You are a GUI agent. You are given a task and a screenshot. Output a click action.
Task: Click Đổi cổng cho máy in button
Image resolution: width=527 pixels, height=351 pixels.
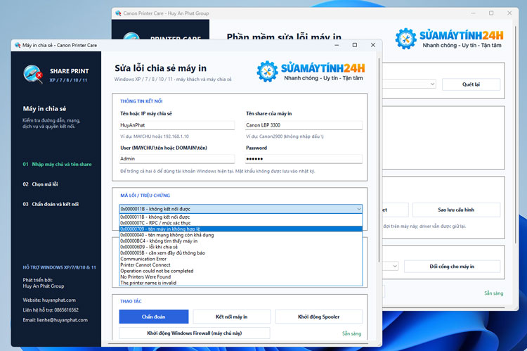(452, 267)
